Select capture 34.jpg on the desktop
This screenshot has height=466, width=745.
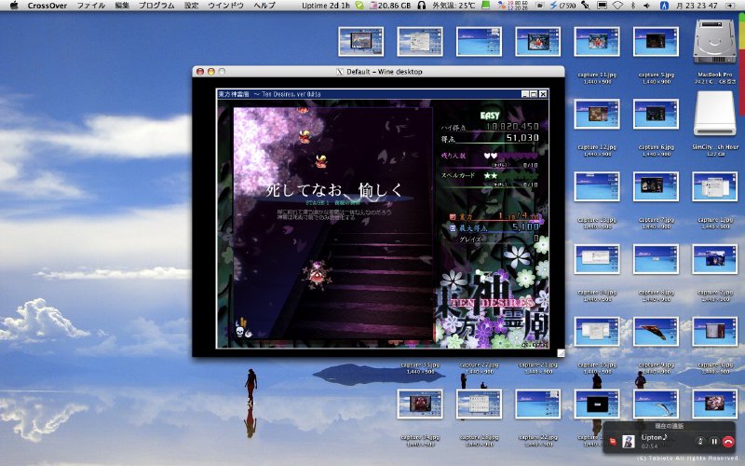pyautogui.click(x=420, y=404)
